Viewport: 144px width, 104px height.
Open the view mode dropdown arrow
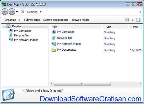click(x=133, y=20)
